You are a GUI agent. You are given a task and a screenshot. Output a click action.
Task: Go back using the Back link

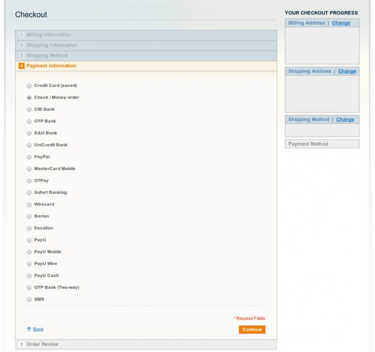click(38, 329)
